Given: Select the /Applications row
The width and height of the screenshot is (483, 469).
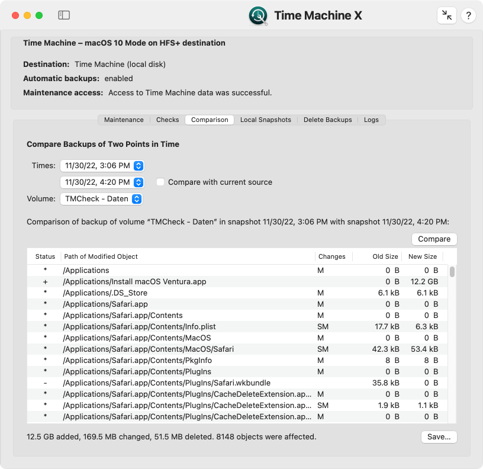Looking at the screenshot, I should [x=237, y=271].
